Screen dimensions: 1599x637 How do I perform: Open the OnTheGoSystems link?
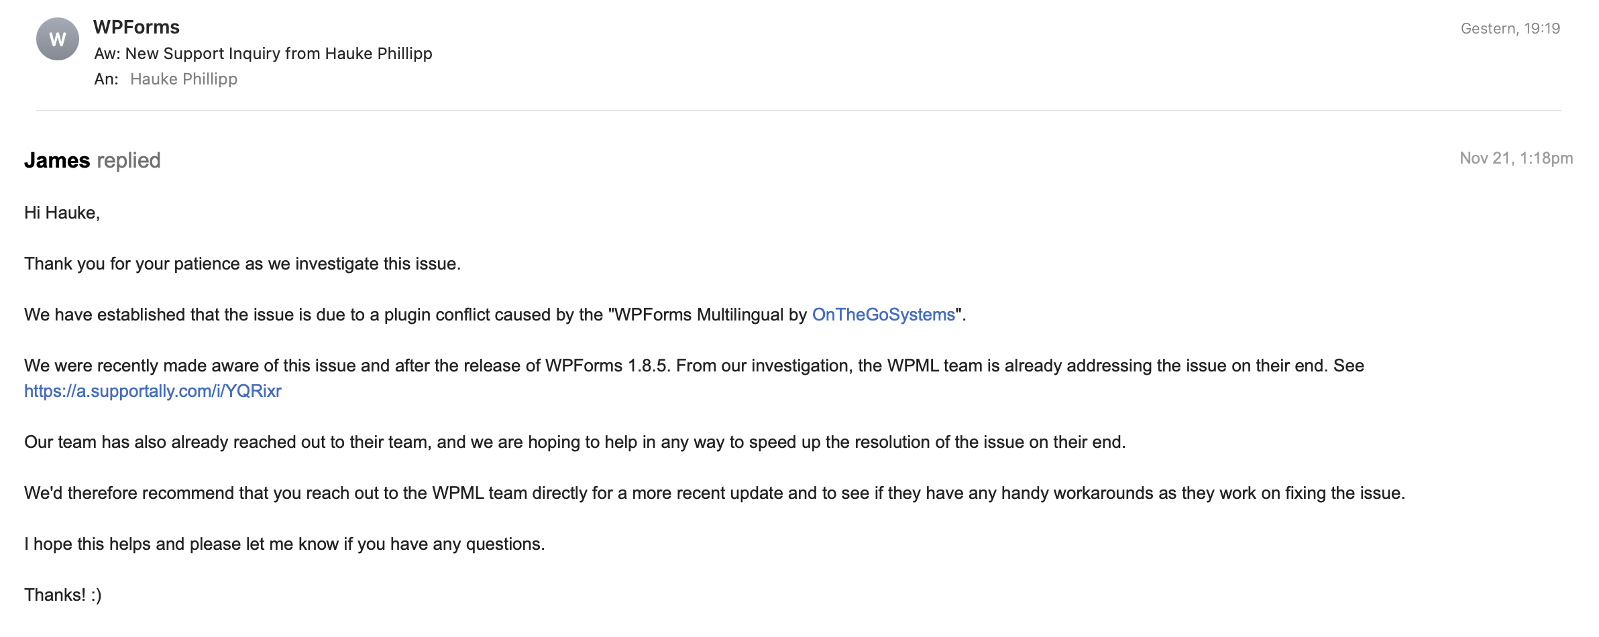click(883, 314)
